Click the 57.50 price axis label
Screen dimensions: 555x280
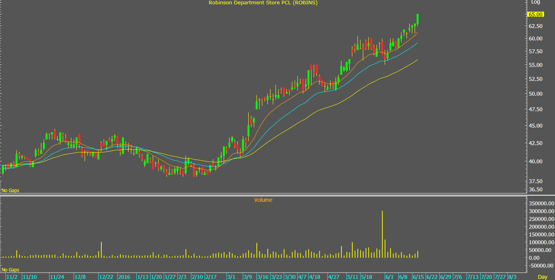[x=536, y=51]
